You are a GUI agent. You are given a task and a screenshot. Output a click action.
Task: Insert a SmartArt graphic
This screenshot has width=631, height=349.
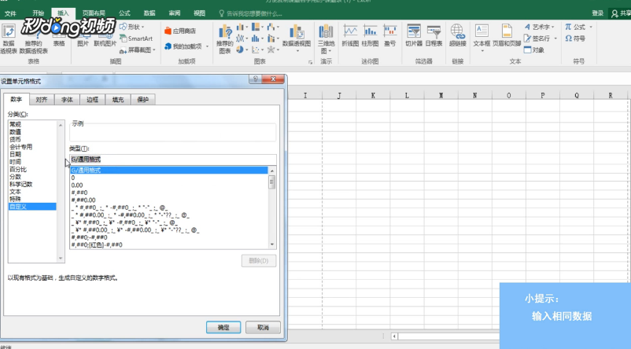[136, 39]
